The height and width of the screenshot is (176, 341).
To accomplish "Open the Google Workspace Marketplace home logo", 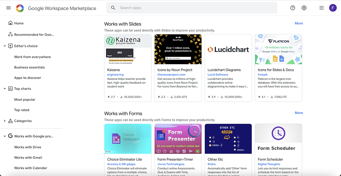I will coord(20,8).
